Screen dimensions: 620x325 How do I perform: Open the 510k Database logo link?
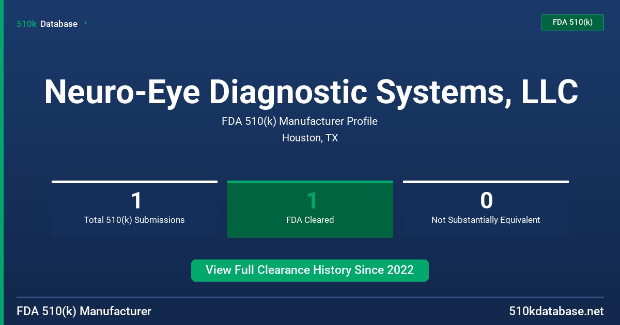[x=47, y=24]
